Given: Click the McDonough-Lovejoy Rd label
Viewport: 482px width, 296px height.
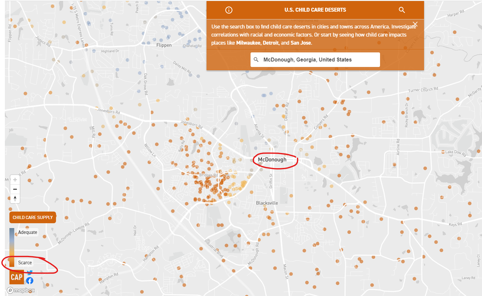Looking at the screenshot, I should (73, 234).
